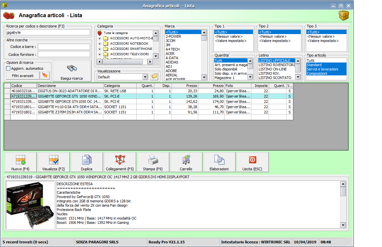Select Servizi e lavorazioni article type
This screenshot has height=247, width=382.
(x=326, y=69)
